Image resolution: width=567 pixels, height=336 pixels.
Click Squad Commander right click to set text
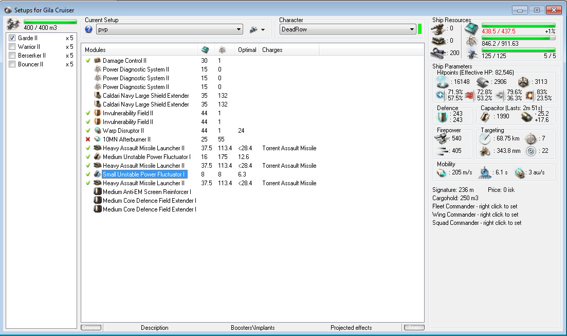tap(477, 223)
